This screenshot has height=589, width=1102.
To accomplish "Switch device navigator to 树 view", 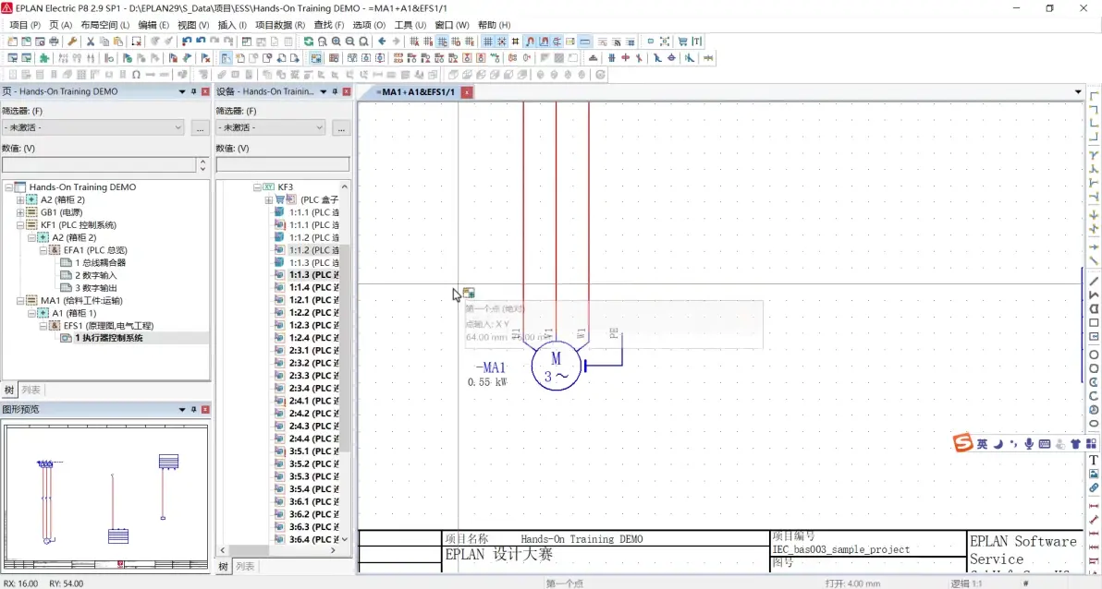I will 223,566.
